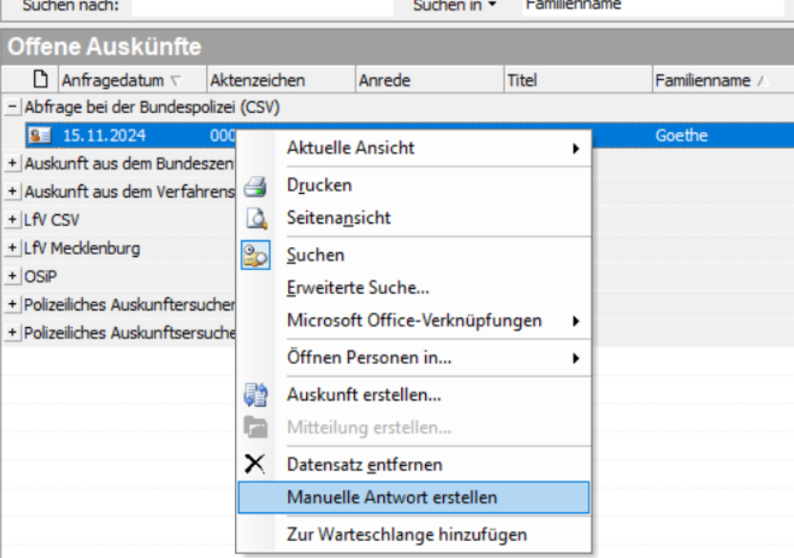Viewport: 794px width, 558px height.
Task: Expand the LfV Mecklenburg group
Action: tap(12, 248)
